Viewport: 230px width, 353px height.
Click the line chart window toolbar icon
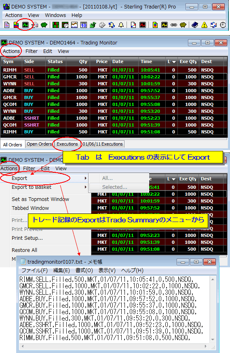74,25
